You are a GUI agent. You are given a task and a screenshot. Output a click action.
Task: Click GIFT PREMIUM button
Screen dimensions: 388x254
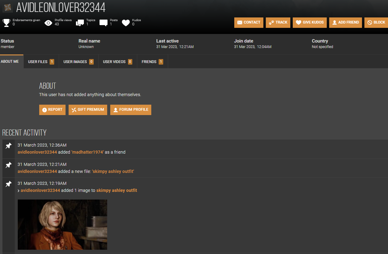pyautogui.click(x=88, y=110)
